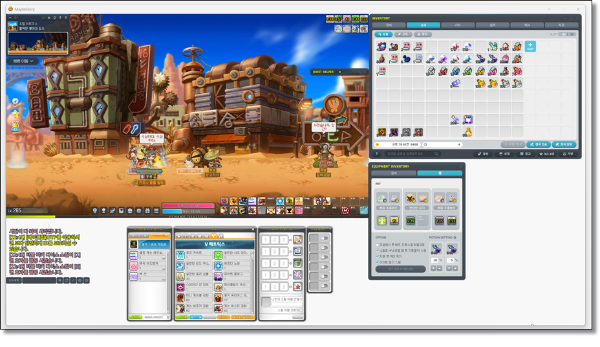Switch to 장비 tab in Equipment Inventory

click(x=394, y=173)
